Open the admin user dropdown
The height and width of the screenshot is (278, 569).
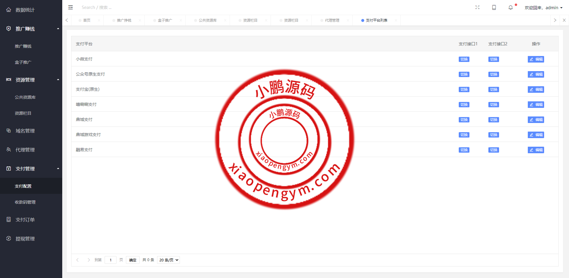pyautogui.click(x=543, y=8)
